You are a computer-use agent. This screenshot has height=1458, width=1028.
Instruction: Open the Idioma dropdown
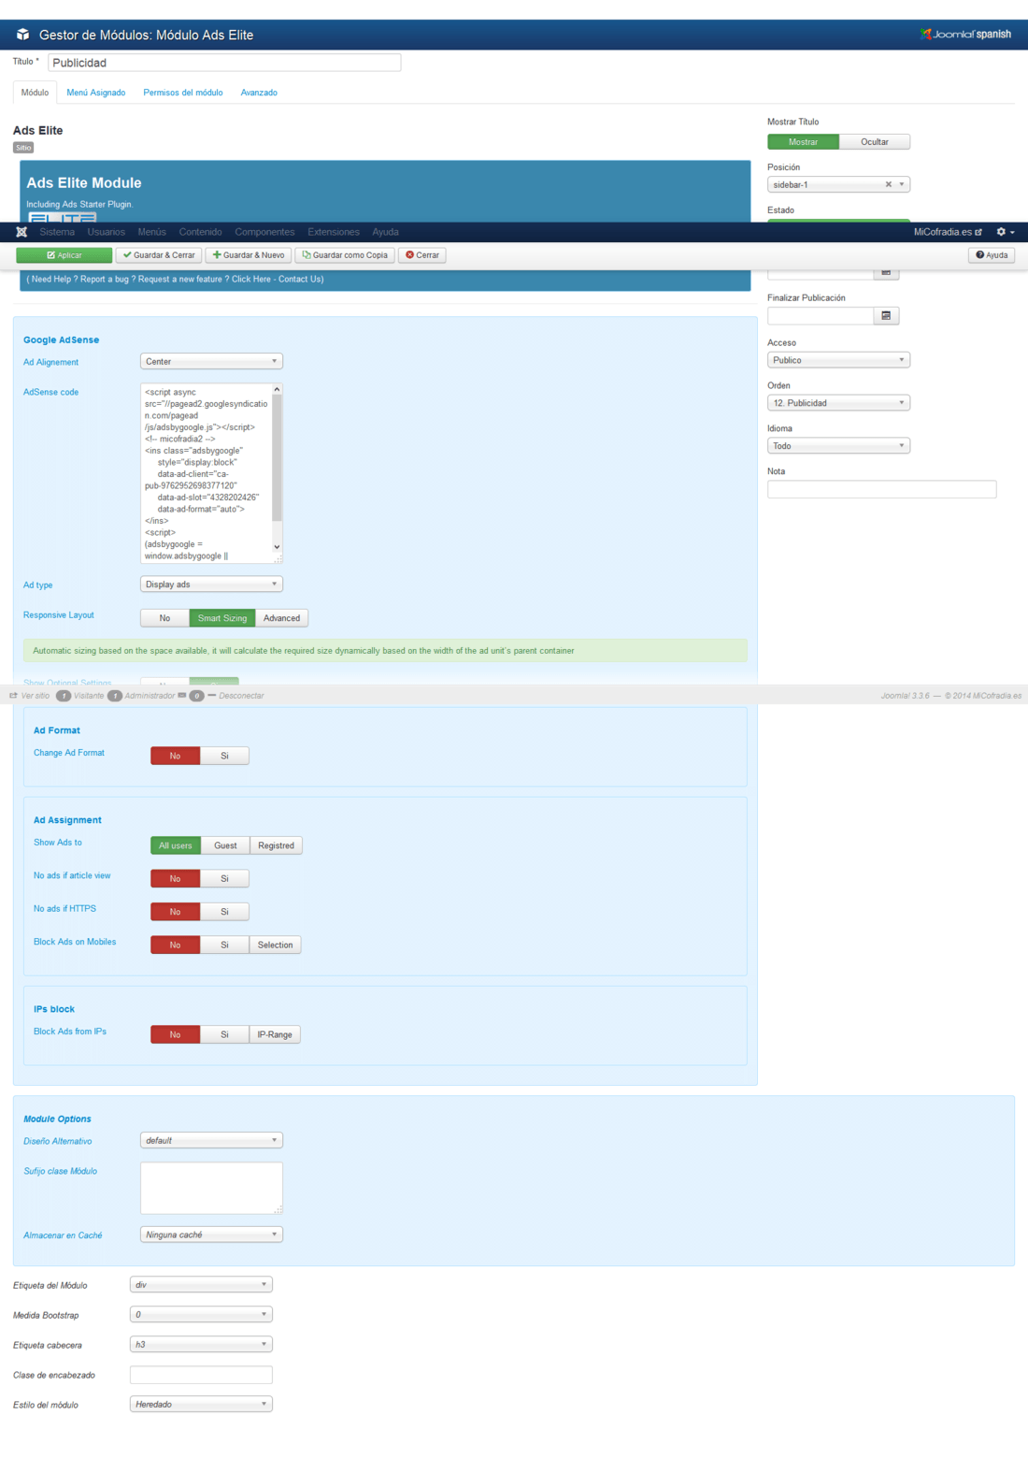point(838,446)
